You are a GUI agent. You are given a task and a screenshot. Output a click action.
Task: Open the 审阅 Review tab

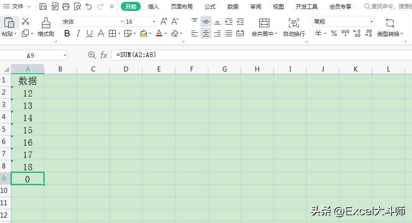(256, 6)
